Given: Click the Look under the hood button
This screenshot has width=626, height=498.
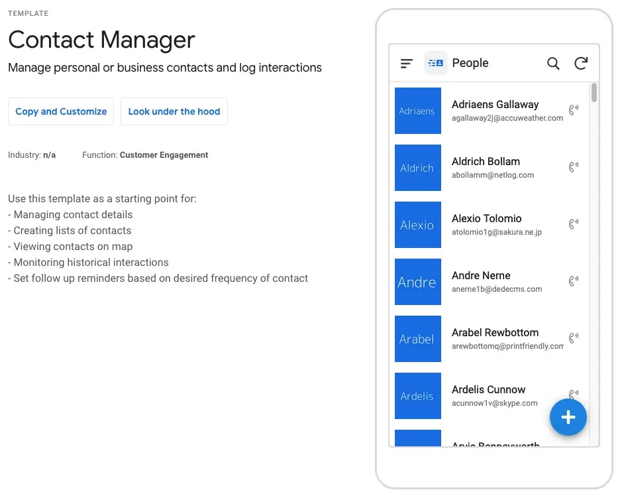Looking at the screenshot, I should click(174, 111).
